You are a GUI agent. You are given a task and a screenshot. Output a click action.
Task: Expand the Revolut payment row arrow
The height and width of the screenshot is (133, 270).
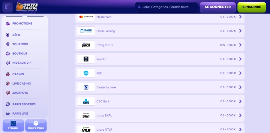pos(240,59)
